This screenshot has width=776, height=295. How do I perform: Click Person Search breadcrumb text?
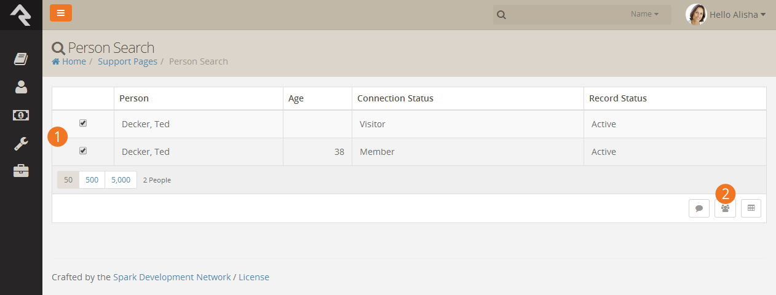[x=199, y=61]
